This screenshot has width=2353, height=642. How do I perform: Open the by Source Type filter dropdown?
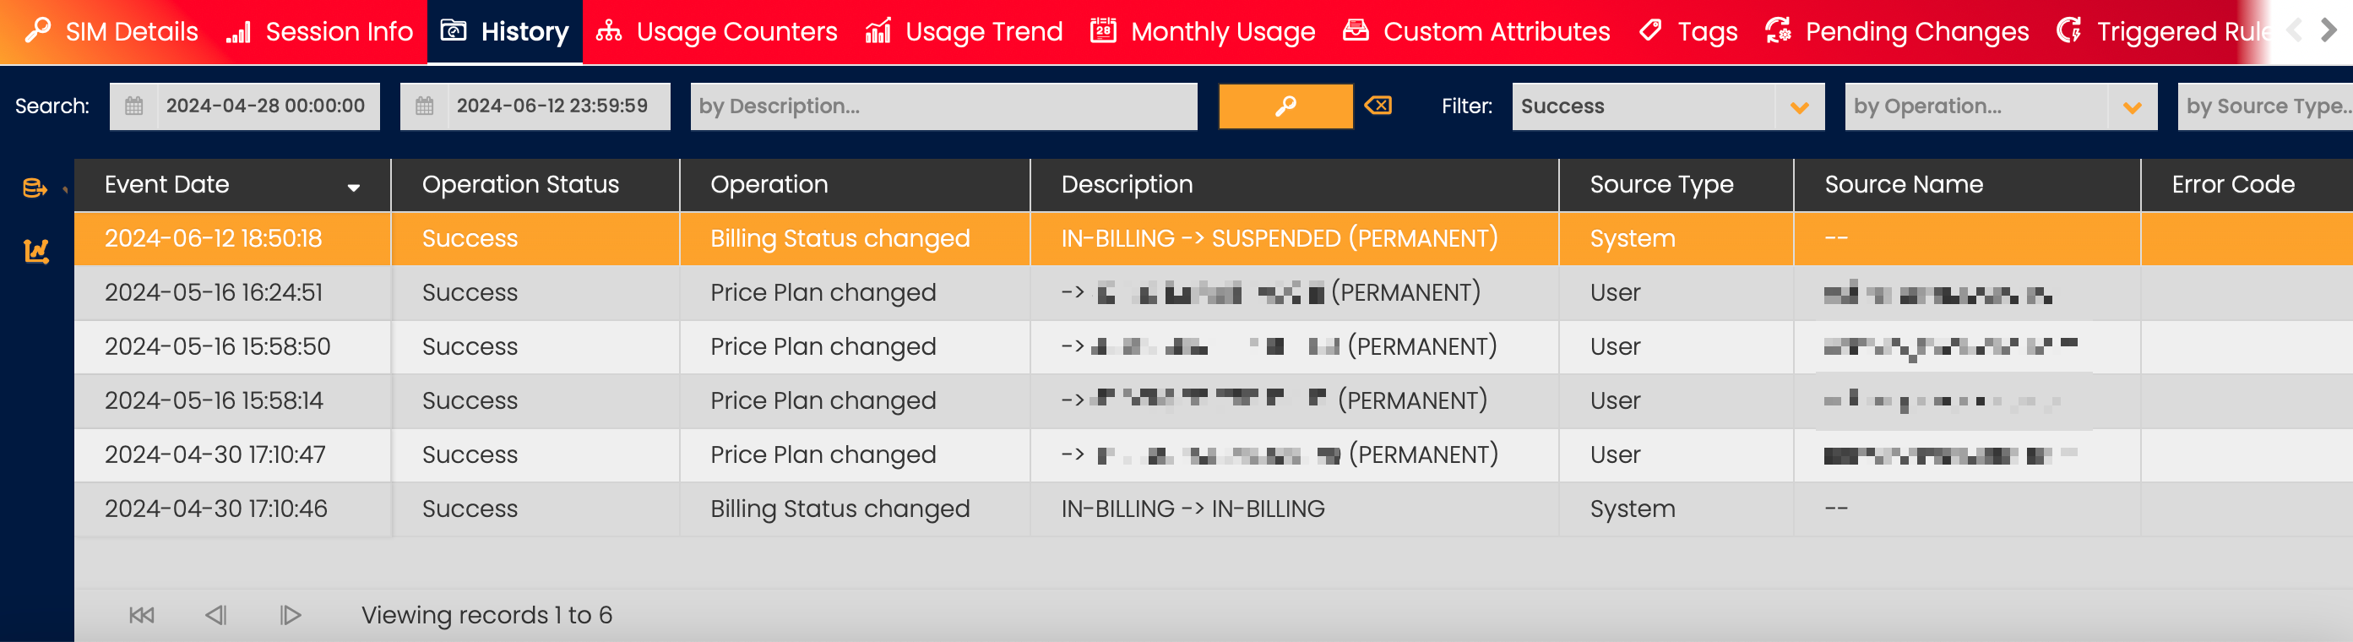(2263, 106)
